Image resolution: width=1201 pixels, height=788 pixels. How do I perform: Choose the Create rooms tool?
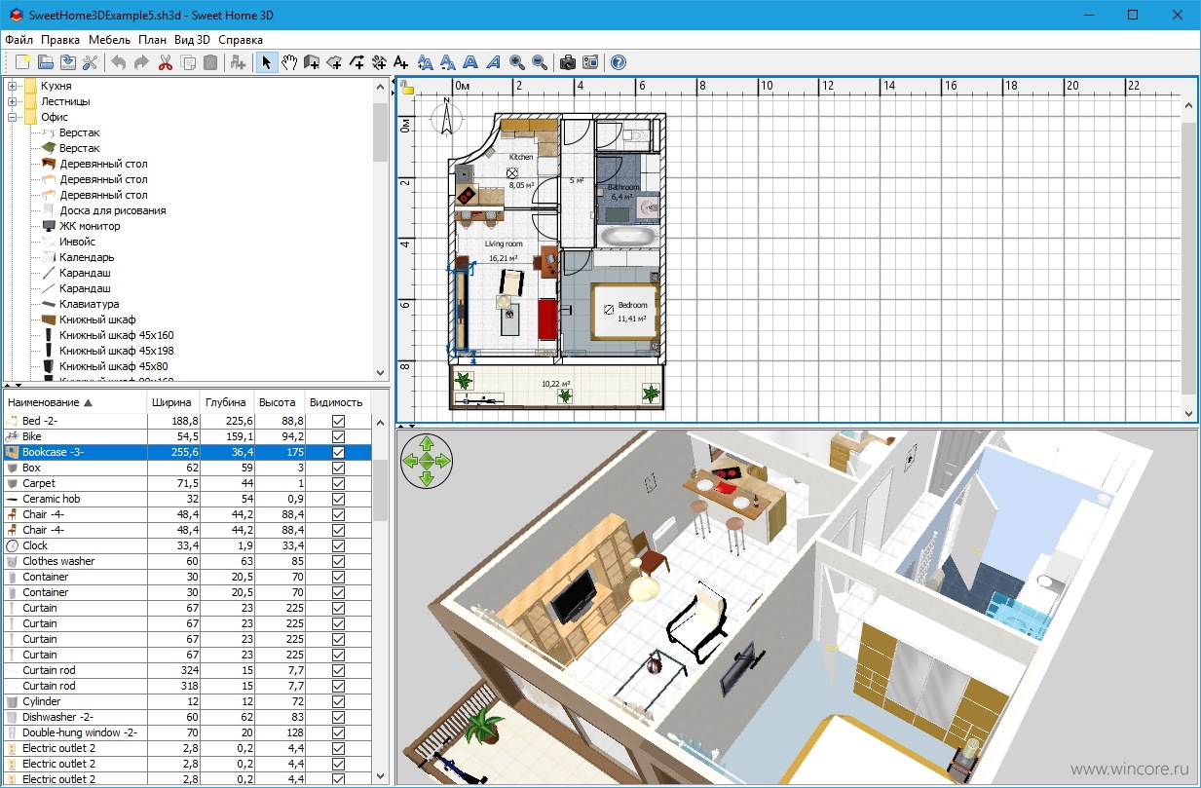[334, 62]
